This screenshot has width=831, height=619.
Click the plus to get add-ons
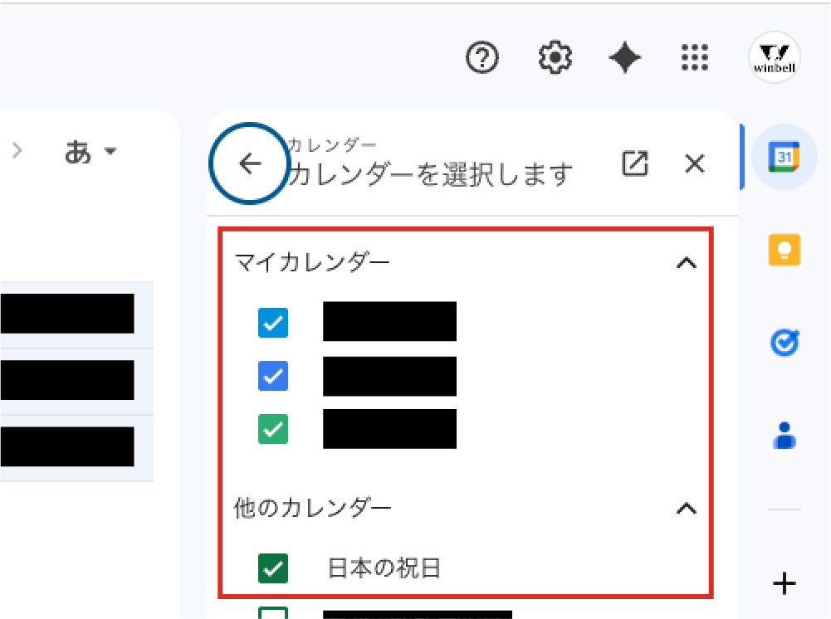click(x=784, y=584)
